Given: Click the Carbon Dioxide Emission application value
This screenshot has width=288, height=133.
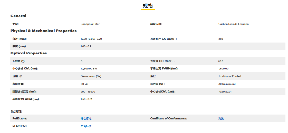Looking at the screenshot, I should (233, 24).
